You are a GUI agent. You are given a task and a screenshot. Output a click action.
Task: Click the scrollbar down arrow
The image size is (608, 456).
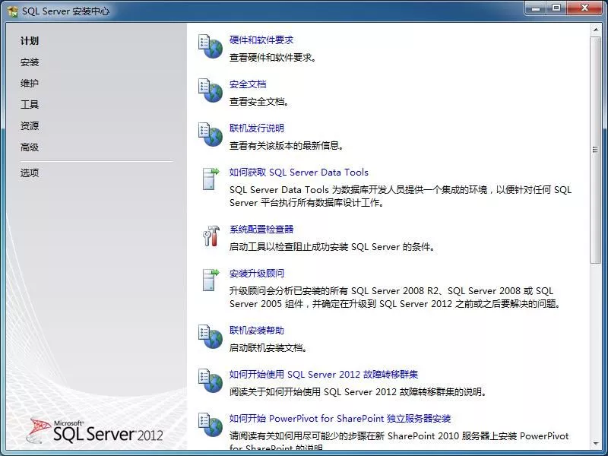(595, 443)
